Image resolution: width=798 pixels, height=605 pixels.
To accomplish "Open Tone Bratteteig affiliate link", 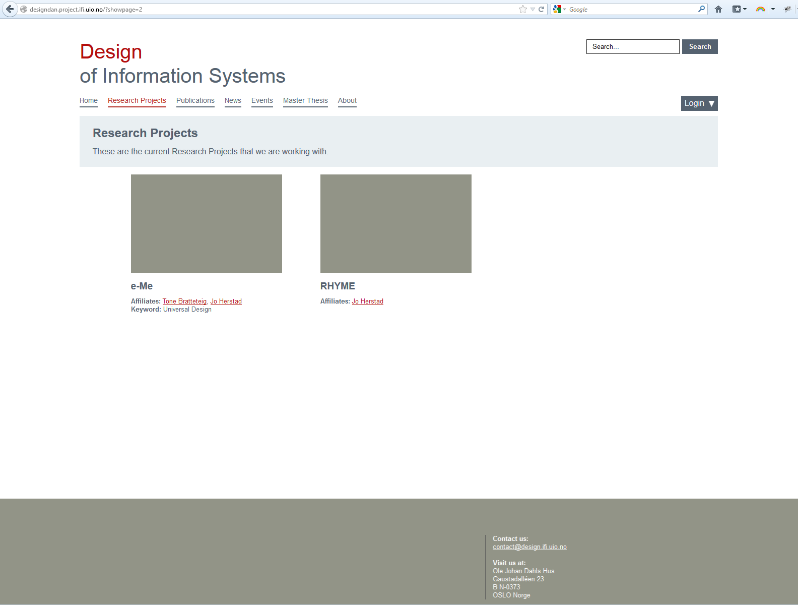I will coord(184,301).
